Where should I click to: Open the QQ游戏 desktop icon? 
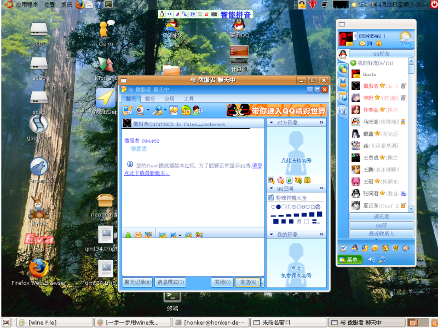[172, 28]
